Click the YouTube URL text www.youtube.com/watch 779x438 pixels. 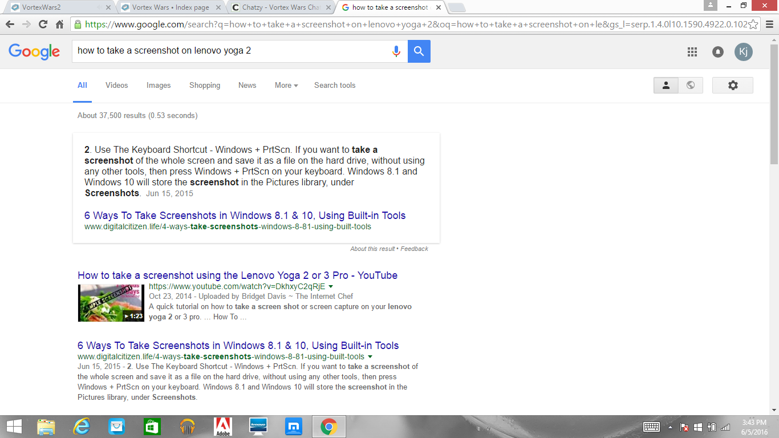click(x=237, y=286)
